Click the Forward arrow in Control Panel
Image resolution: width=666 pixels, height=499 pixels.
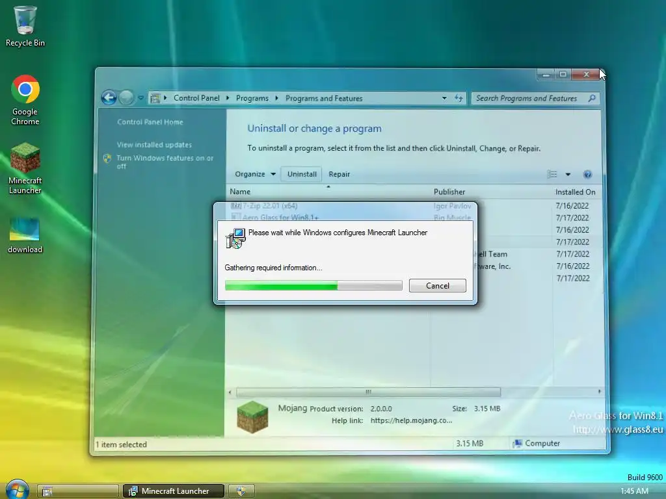(x=126, y=98)
